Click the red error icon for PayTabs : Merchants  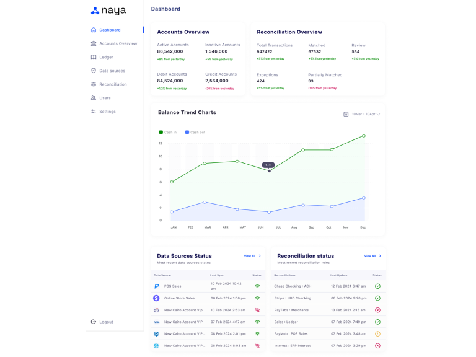(377, 310)
